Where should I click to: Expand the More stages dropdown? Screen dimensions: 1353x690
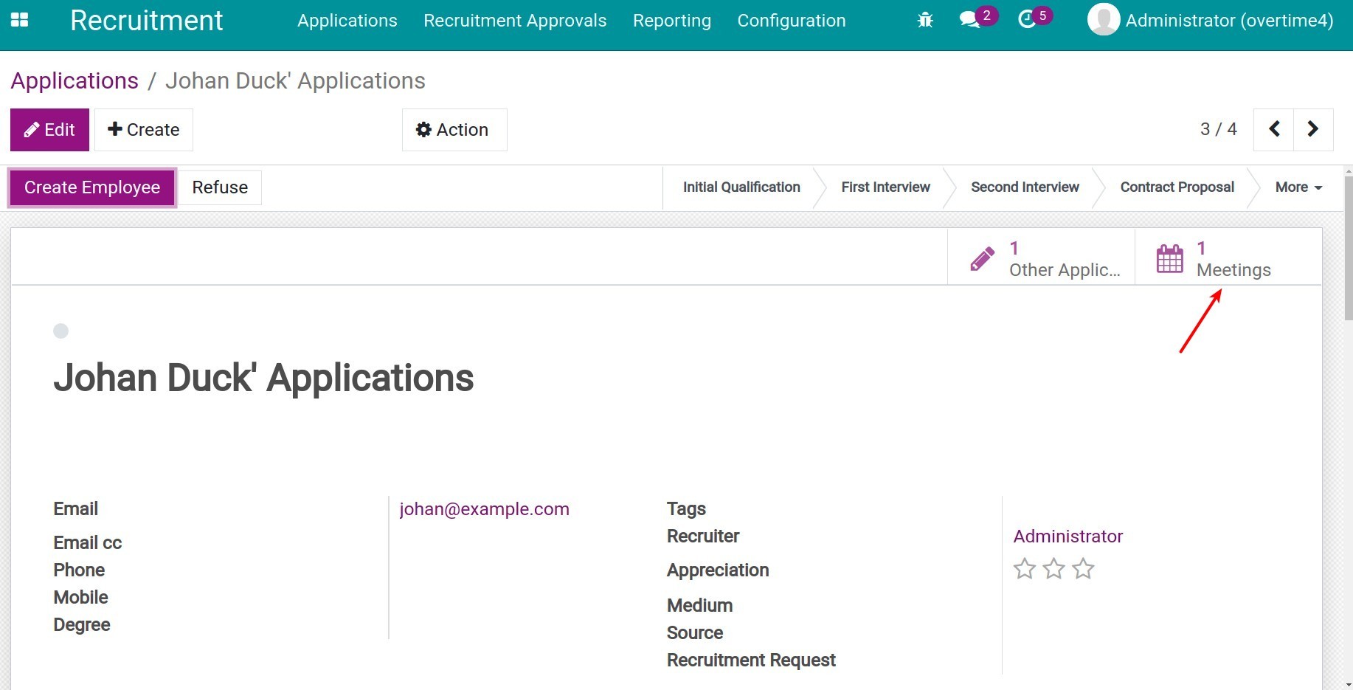(x=1298, y=187)
